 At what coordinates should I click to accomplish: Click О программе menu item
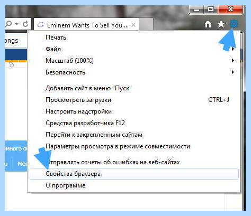pyautogui.click(x=134, y=185)
